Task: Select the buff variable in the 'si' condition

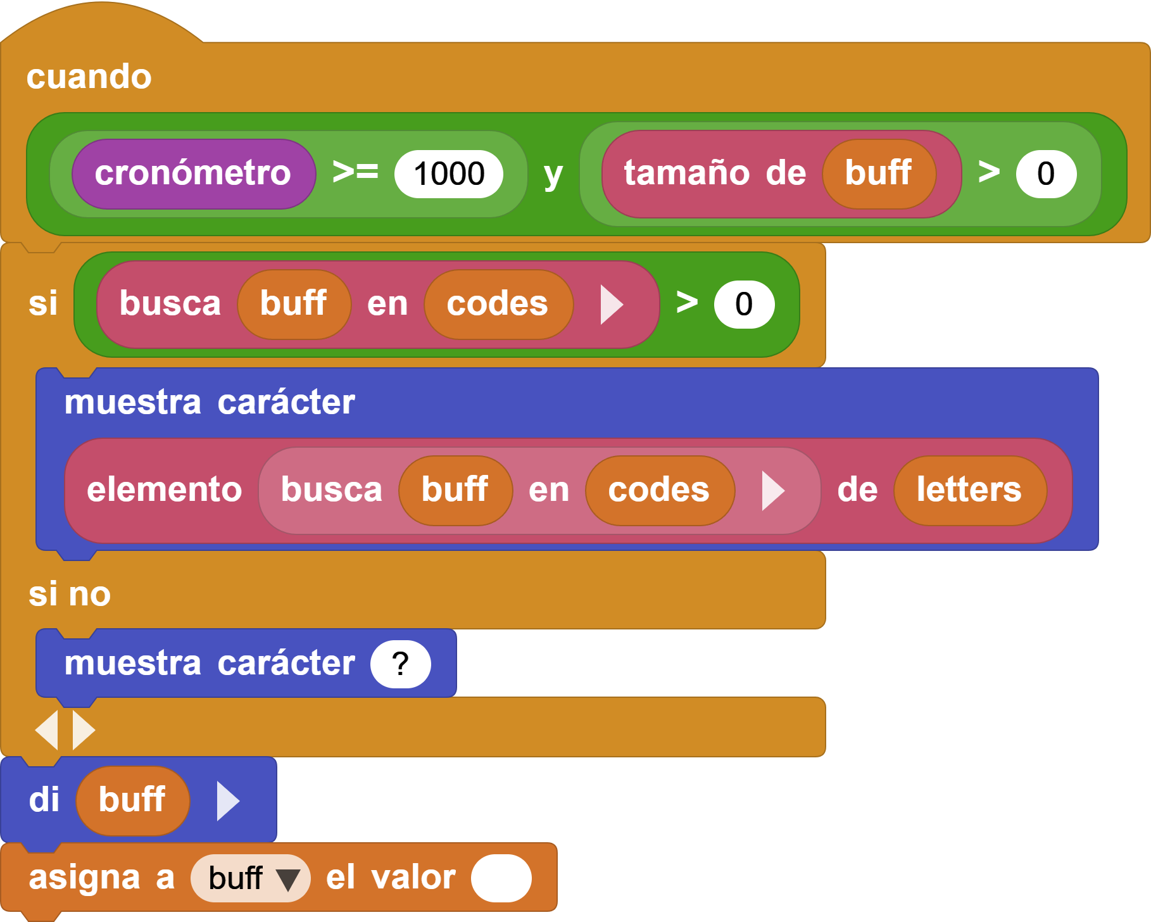Action: 294,304
